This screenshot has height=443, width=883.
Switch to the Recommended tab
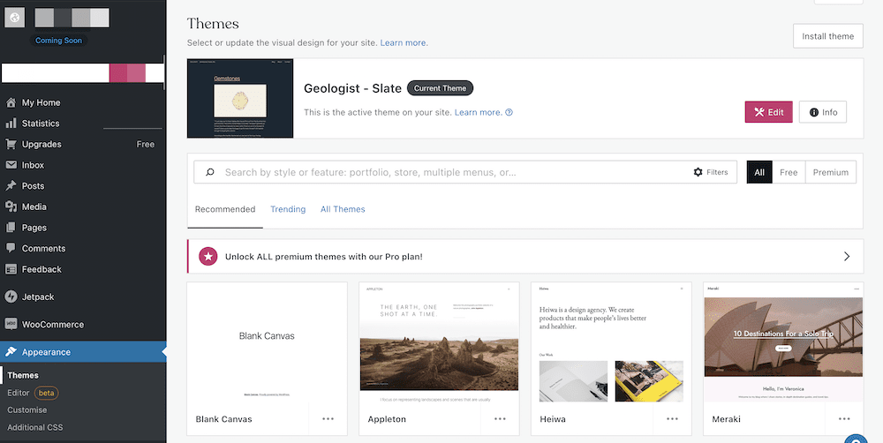(225, 209)
